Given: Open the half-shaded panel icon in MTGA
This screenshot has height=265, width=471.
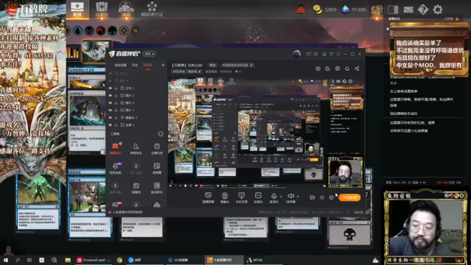Looking at the screenshot, I should pos(393,9).
